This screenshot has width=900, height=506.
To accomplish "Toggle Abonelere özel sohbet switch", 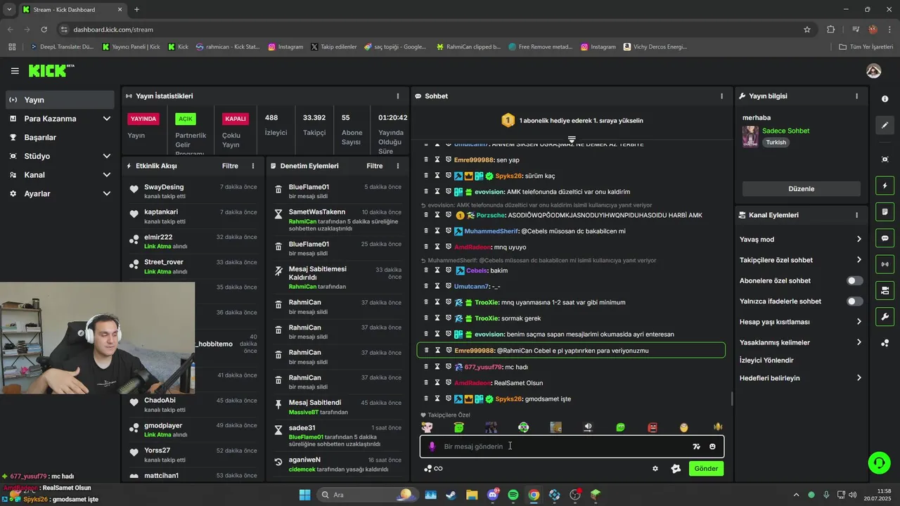I will click(x=854, y=280).
